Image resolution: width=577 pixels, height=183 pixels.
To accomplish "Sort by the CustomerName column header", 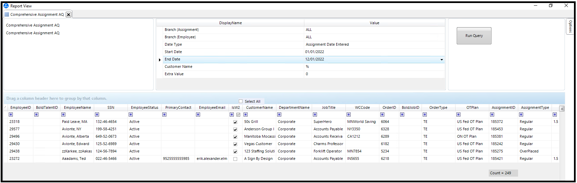I will tap(259, 107).
